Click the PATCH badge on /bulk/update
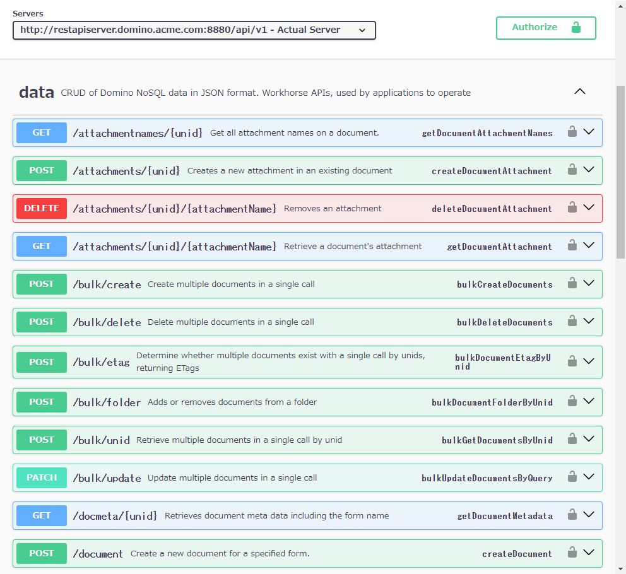The width and height of the screenshot is (626, 574). [41, 477]
